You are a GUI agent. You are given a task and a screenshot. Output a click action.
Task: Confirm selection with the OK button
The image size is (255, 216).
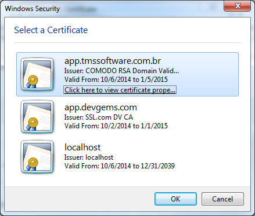tap(175, 199)
